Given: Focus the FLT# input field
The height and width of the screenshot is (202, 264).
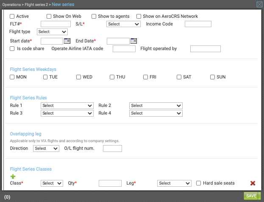Looking at the screenshot, I should [x=56, y=24].
